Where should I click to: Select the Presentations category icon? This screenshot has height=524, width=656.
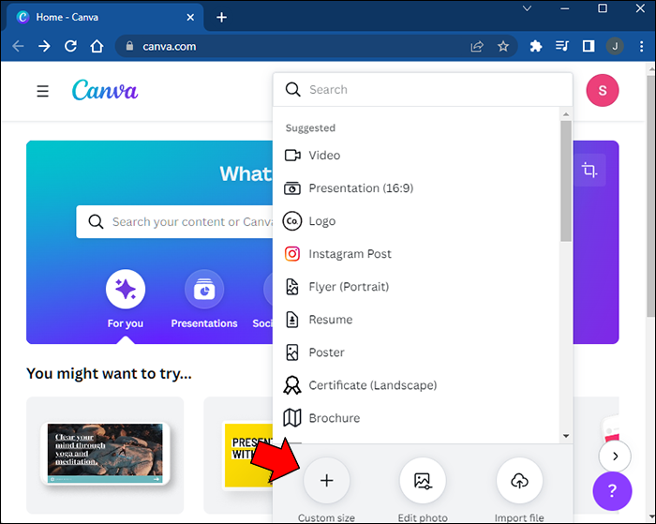tap(204, 289)
